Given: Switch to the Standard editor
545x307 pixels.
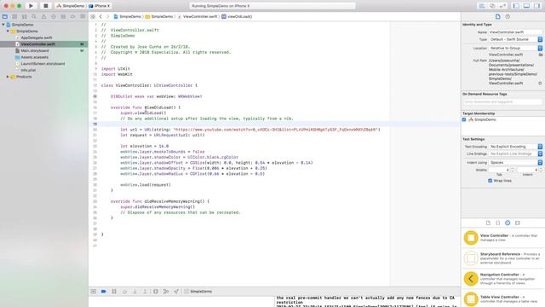Looking at the screenshot, I should pyautogui.click(x=482, y=6).
